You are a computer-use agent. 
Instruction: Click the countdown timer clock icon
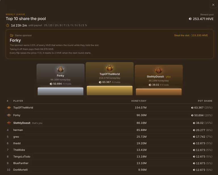7,25
